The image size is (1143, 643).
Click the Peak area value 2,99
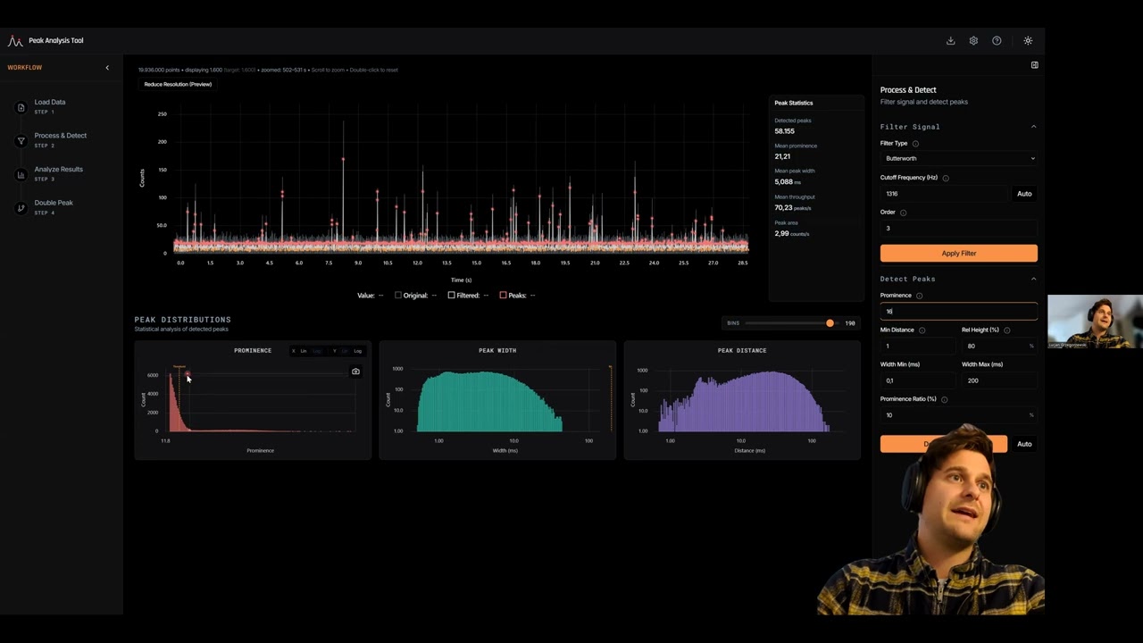(x=781, y=233)
